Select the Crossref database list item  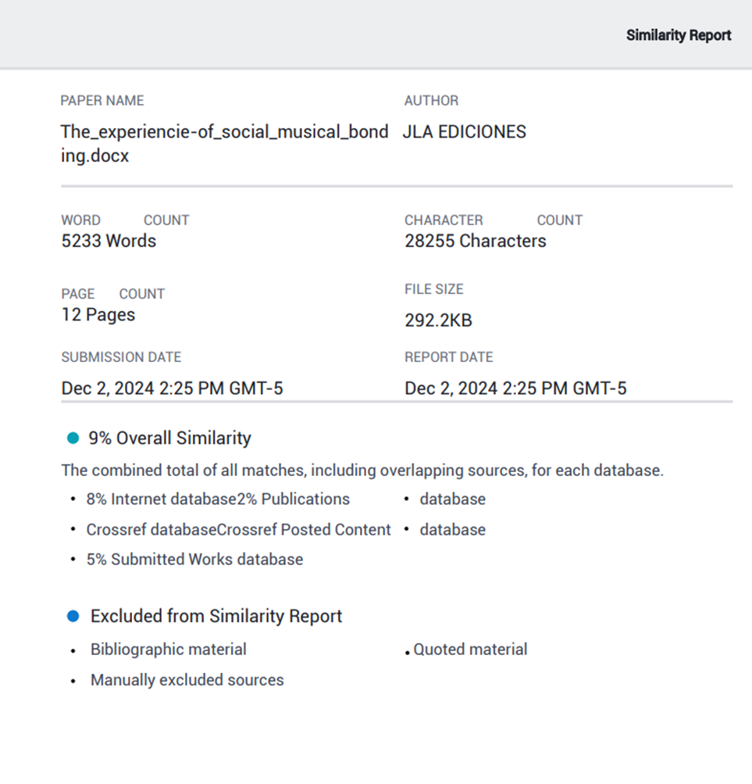[150, 530]
